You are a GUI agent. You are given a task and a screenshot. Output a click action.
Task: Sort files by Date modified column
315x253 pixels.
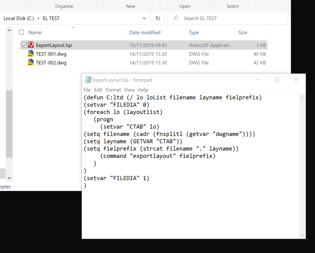point(145,33)
